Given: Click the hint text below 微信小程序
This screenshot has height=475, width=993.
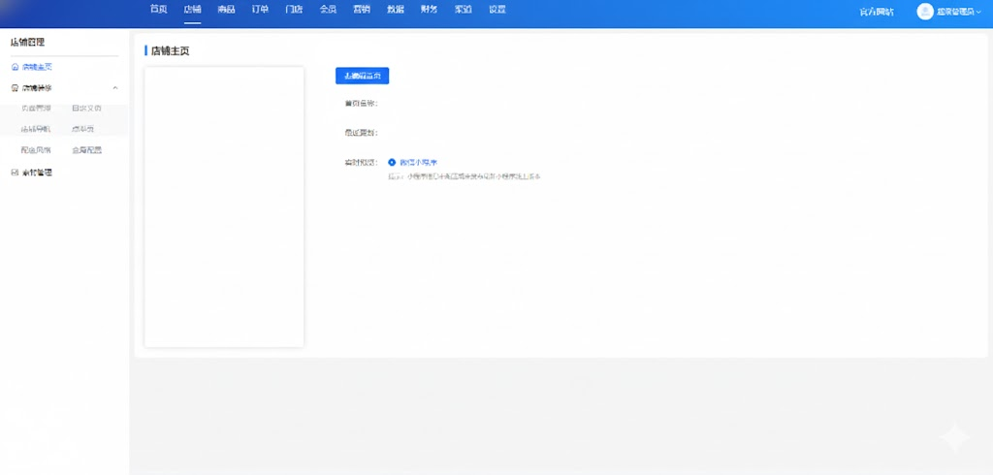Looking at the screenshot, I should click(464, 176).
